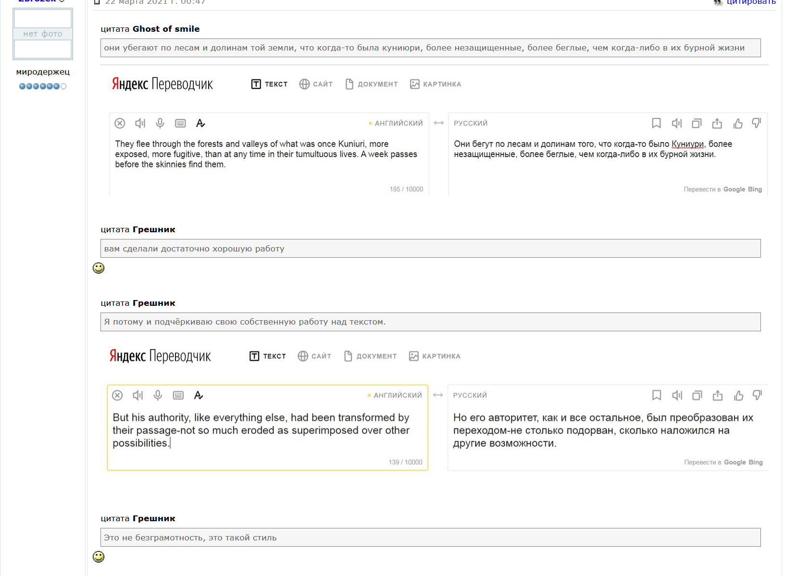Select САЙТ tab in upper translator
The image size is (785, 576).
316,84
